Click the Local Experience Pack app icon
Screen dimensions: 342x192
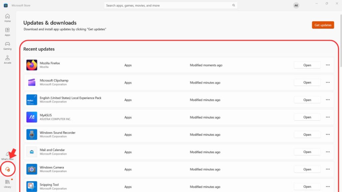32,100
